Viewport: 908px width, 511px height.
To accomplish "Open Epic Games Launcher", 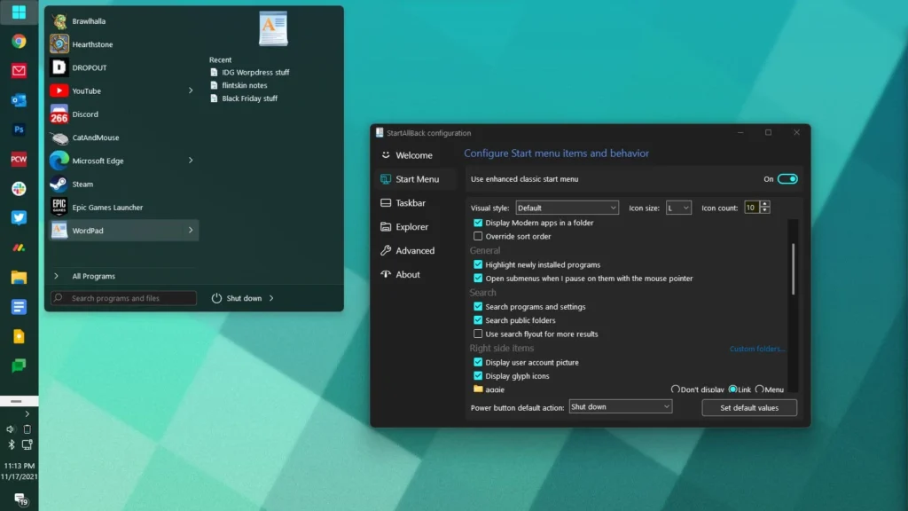I will [107, 208].
